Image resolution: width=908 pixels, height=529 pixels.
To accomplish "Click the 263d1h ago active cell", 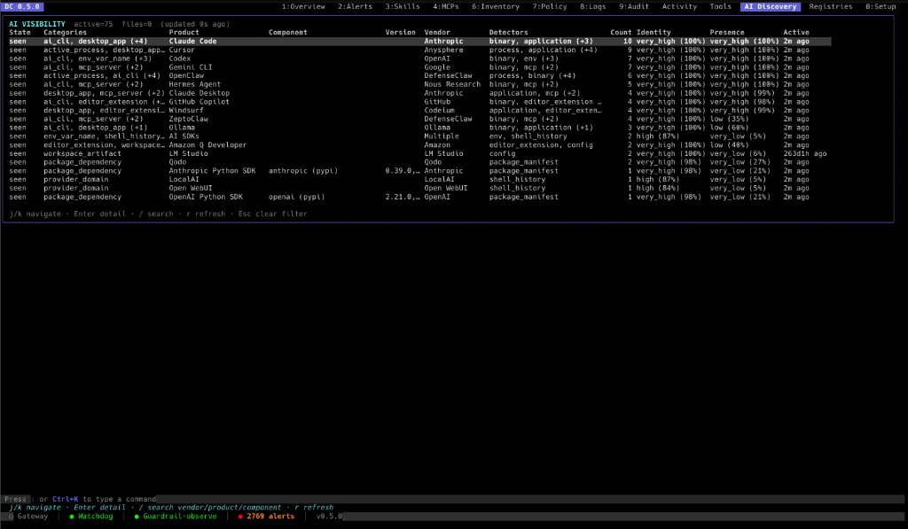I will pos(805,154).
